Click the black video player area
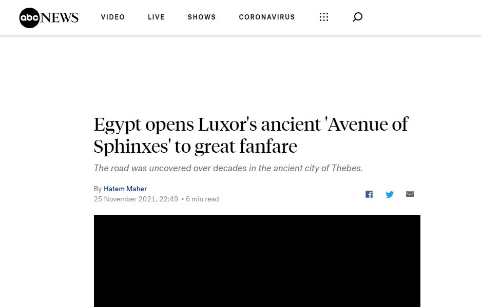Viewport: 481px width, 307px height. (257, 261)
